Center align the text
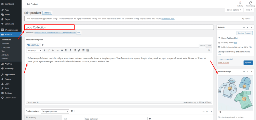The image size is (256, 120). click(x=70, y=50)
